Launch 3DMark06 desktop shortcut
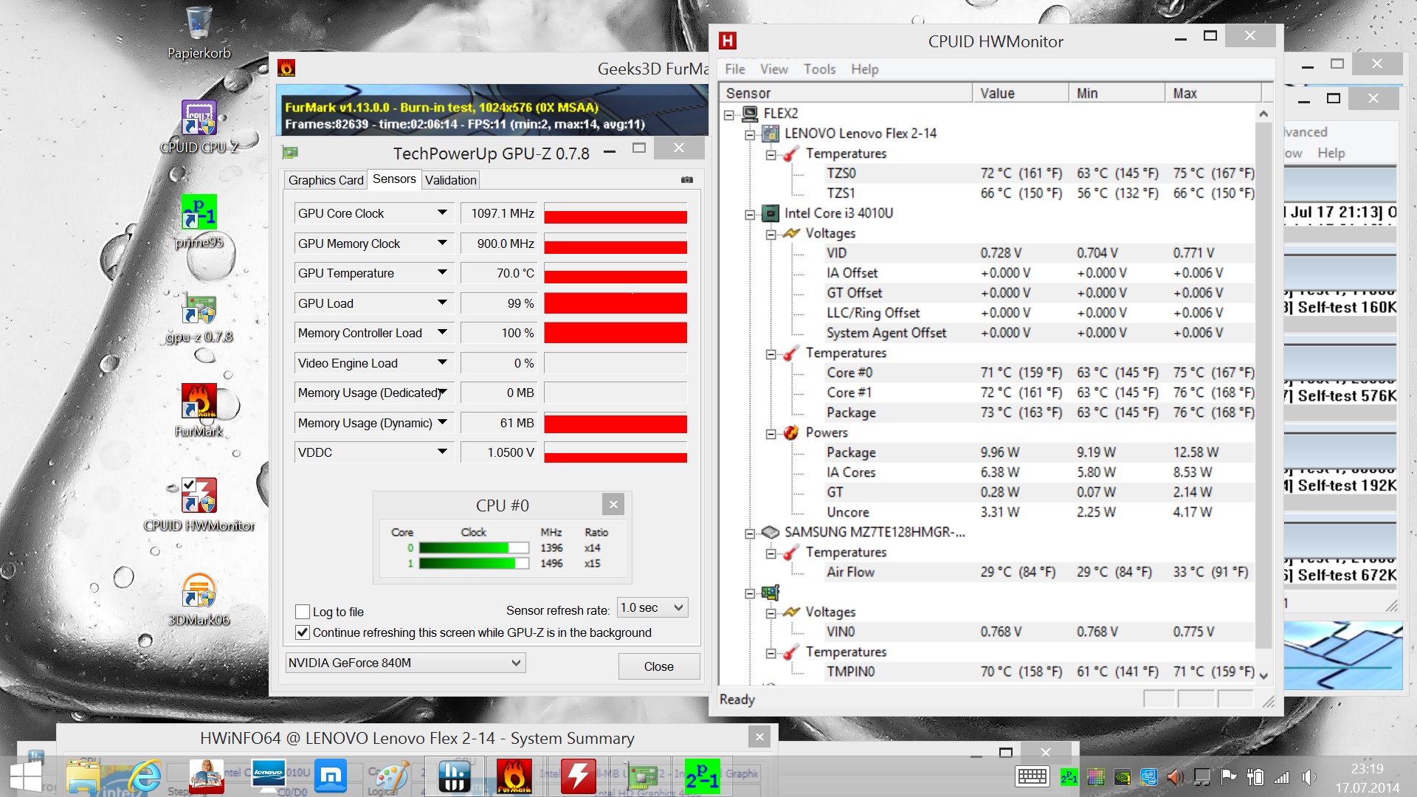1417x797 pixels. tap(199, 599)
